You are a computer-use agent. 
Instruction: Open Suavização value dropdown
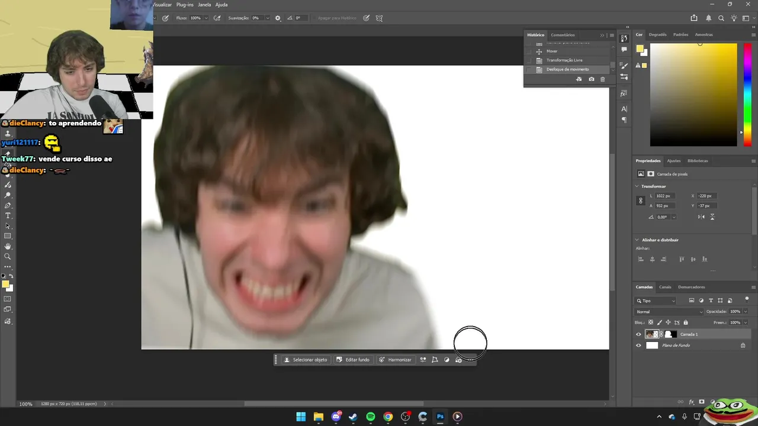point(267,18)
